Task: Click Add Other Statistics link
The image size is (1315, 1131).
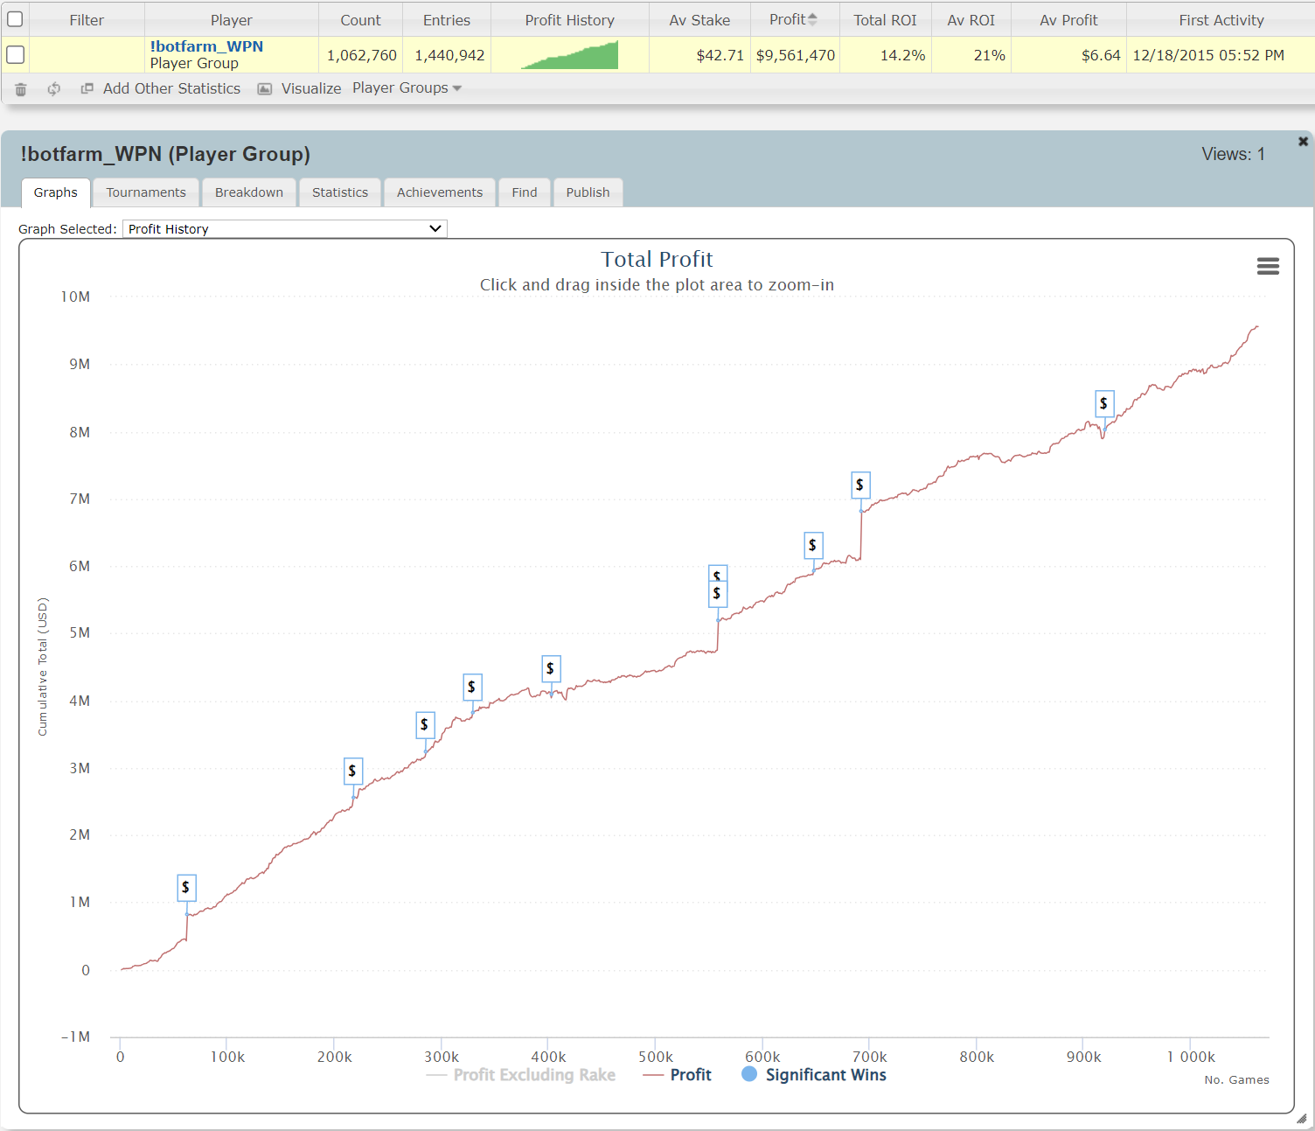Action: point(171,88)
